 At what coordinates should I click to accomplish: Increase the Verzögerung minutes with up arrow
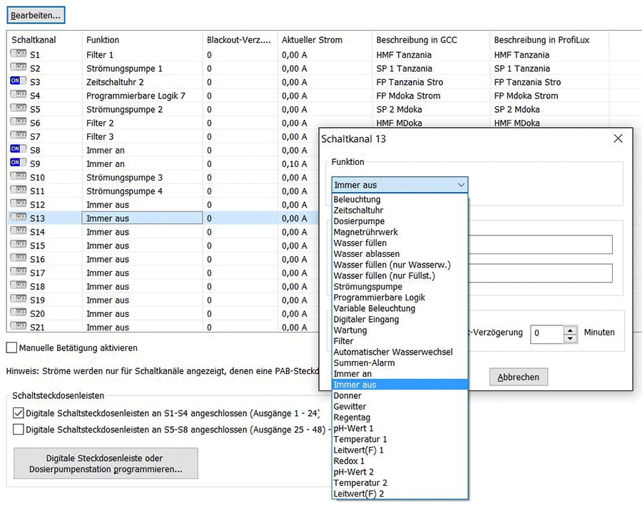[570, 330]
